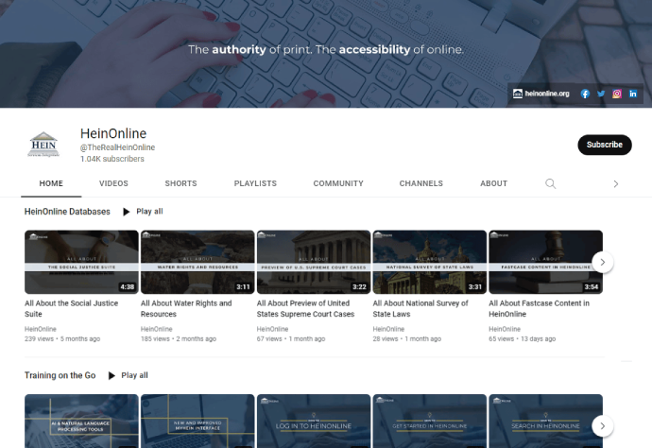
Task: Open All About Fastcase Content video thumbnail
Action: [545, 262]
